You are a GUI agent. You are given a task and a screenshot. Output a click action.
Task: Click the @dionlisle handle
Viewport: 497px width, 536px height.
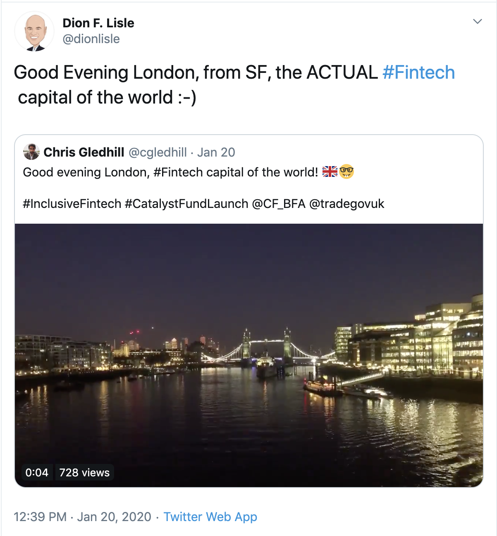[x=91, y=39]
